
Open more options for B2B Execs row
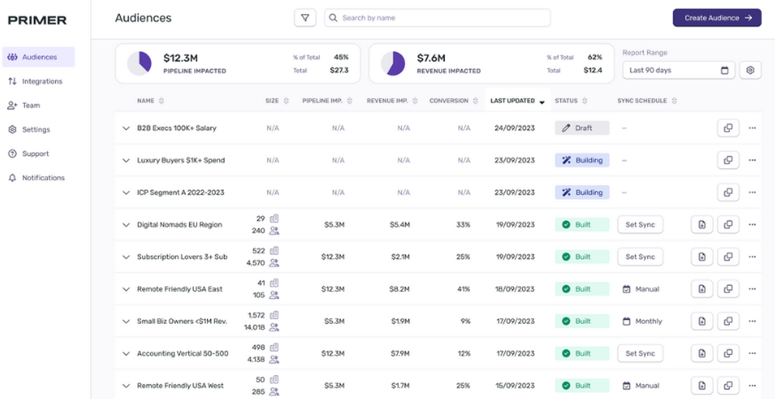click(x=753, y=128)
